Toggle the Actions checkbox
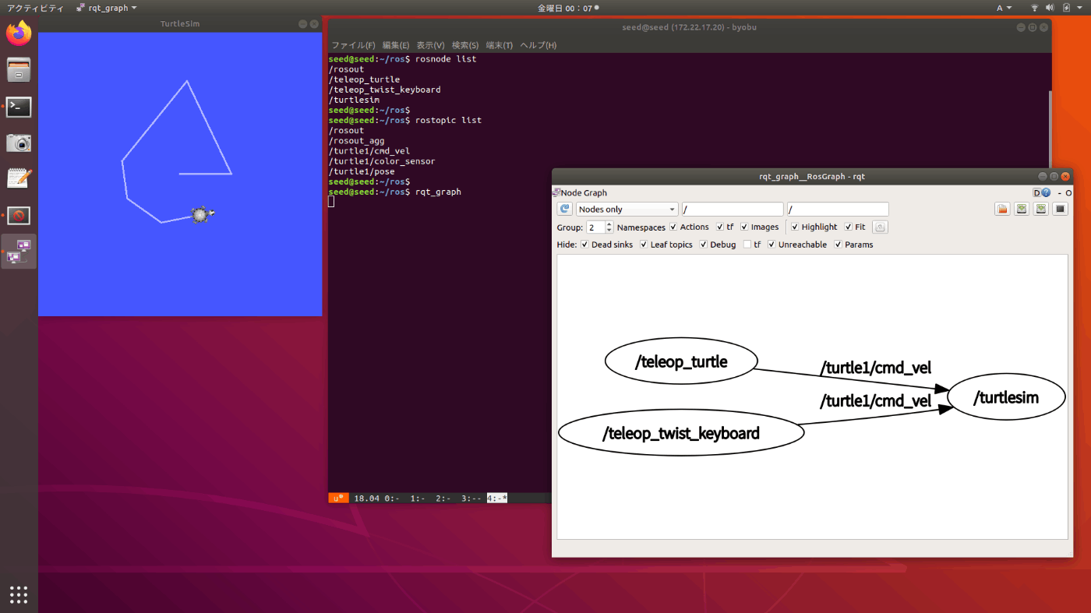The height and width of the screenshot is (613, 1091). 674,227
